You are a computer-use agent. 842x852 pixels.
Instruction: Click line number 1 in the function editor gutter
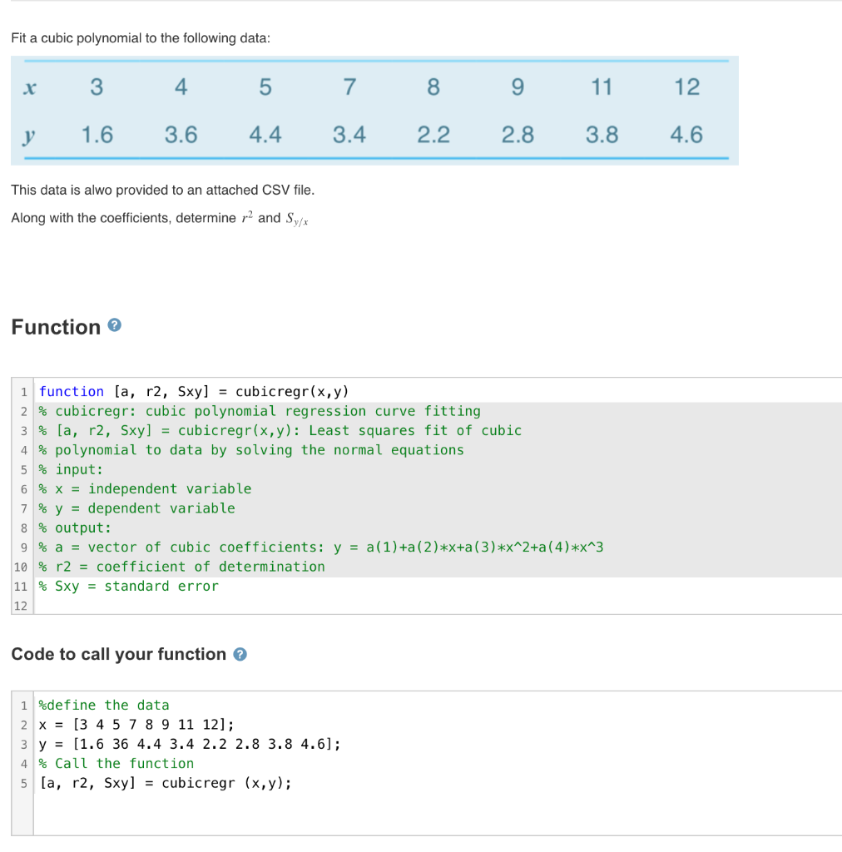click(23, 391)
